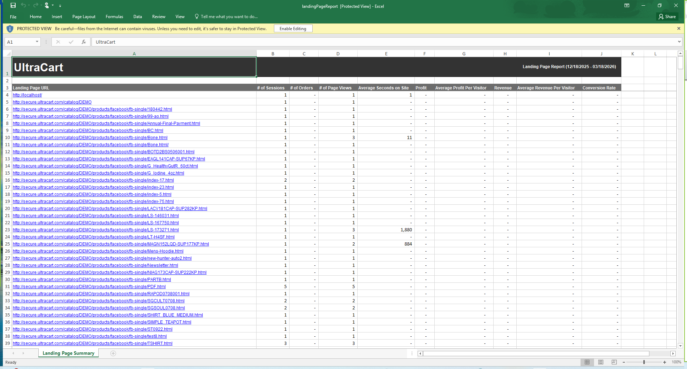Click the Touch/Mouse Mode hand icon
Viewport: 687px width, 369px height.
(x=46, y=5)
